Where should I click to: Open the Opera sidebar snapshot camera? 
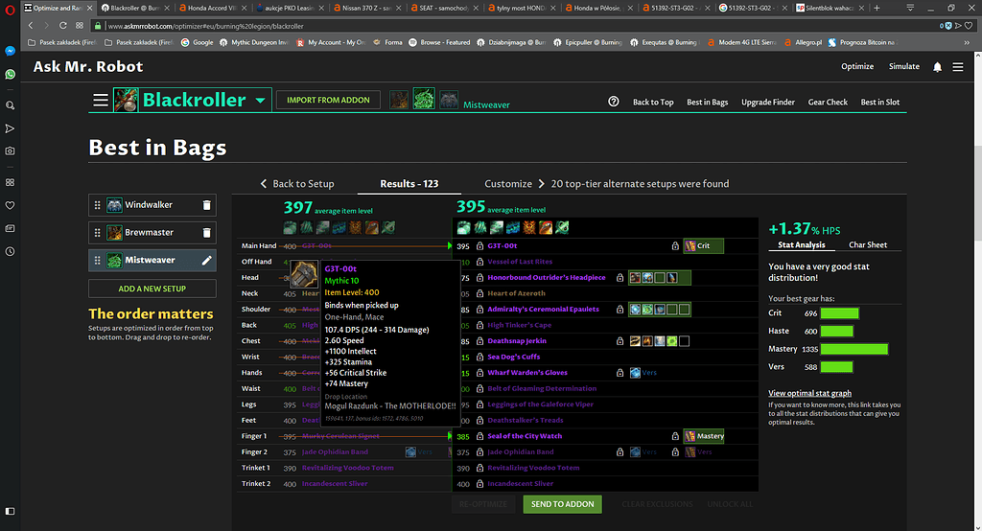10,150
